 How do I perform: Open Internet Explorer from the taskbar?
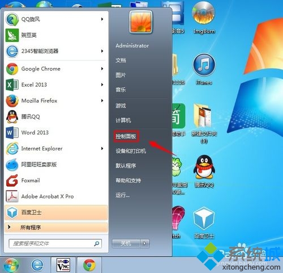coord(37,265)
